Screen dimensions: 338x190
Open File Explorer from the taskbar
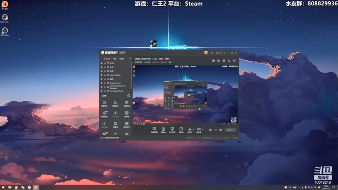pyautogui.click(x=10, y=187)
